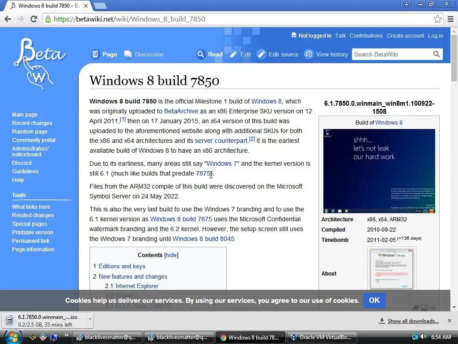Viewport: 458px width, 344px height.
Task: Open a new browser tab
Action: (100, 5)
